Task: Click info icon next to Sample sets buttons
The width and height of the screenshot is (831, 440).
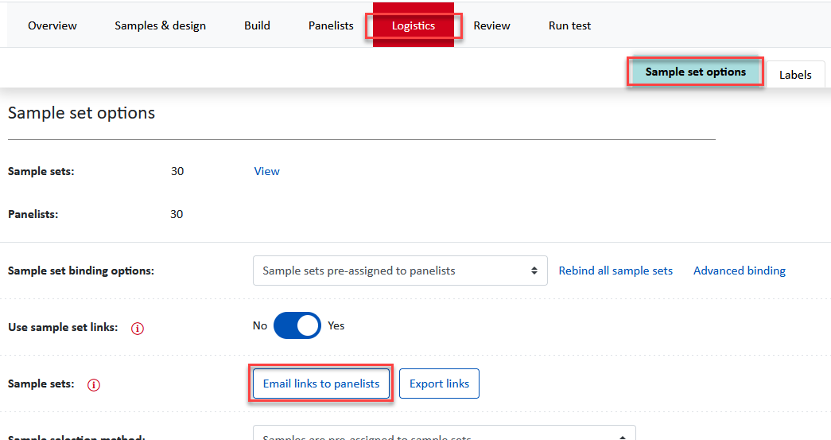Action: (94, 385)
